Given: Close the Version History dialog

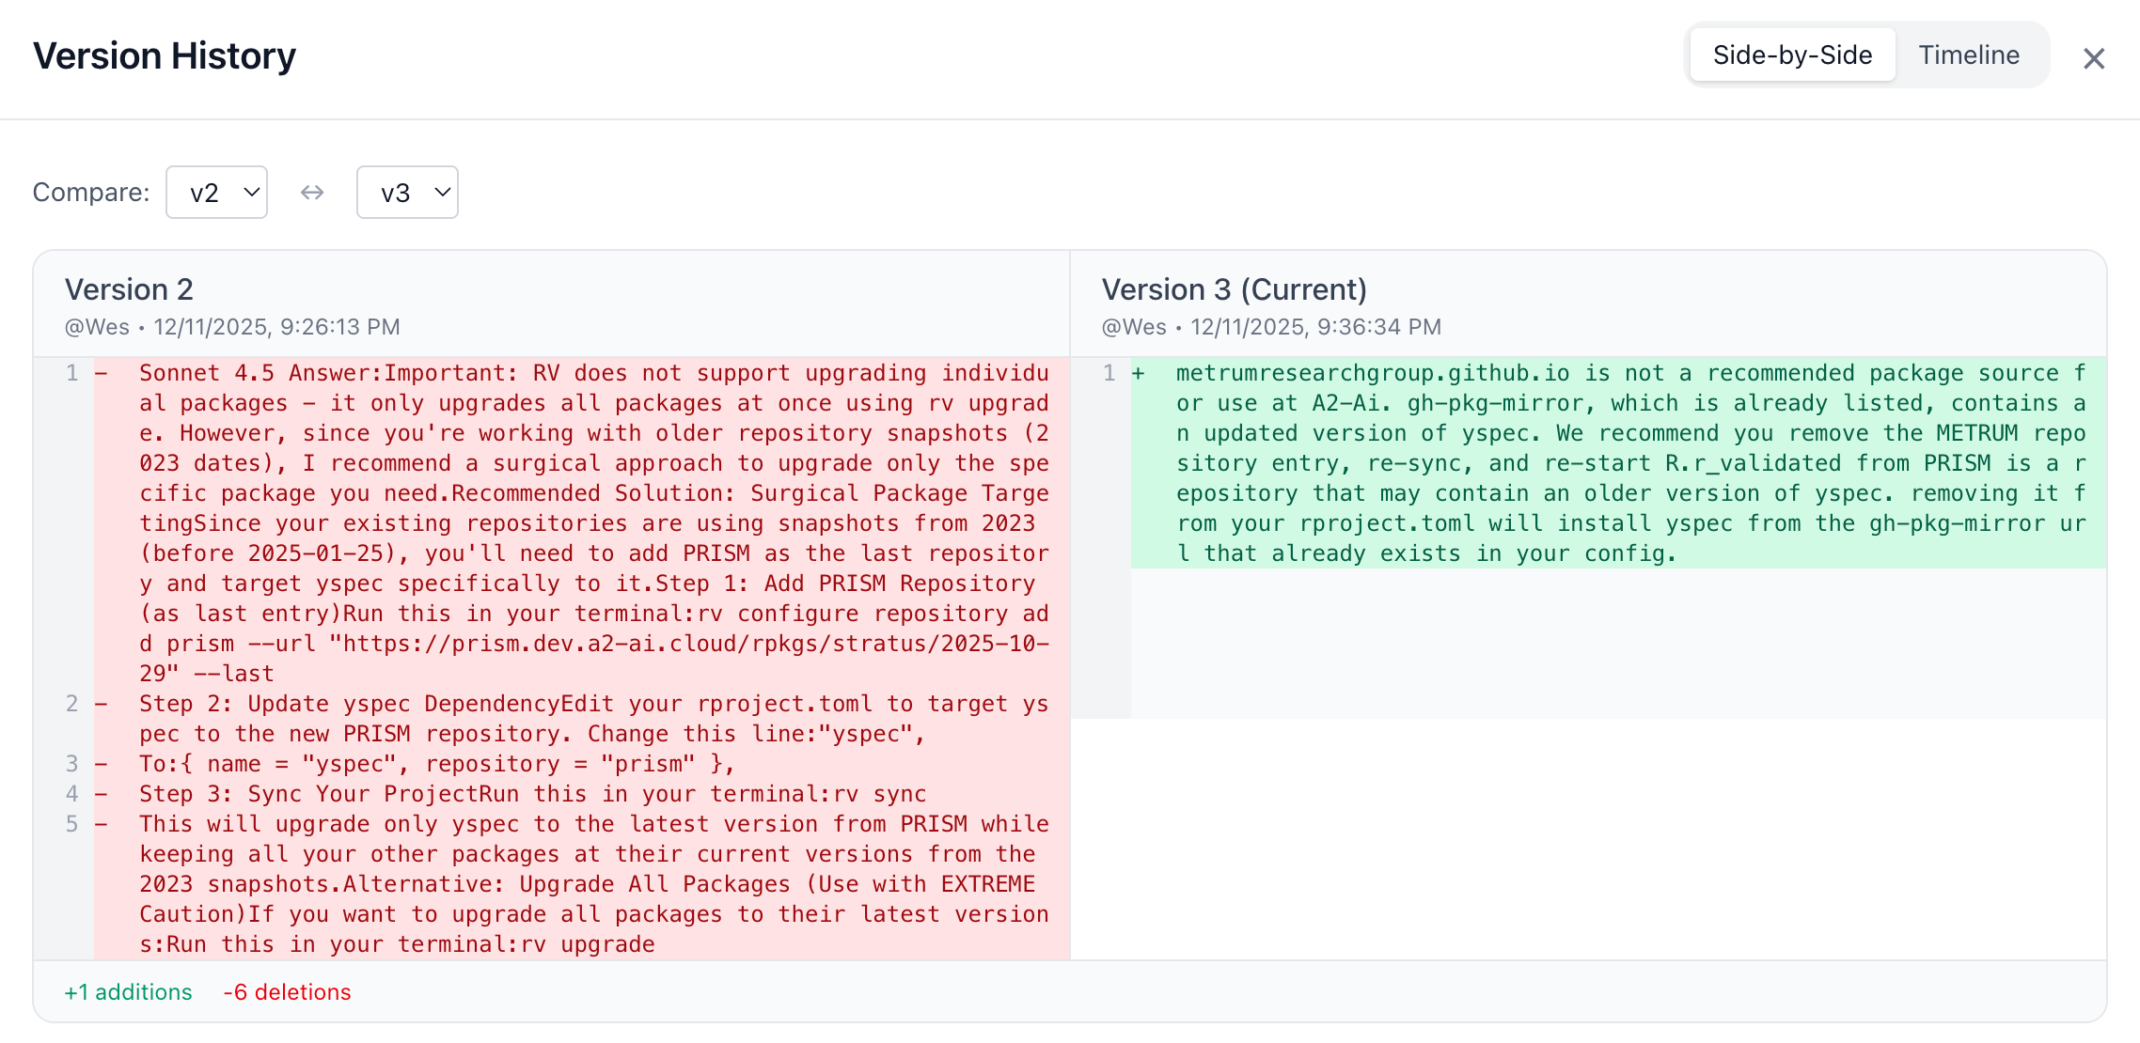Looking at the screenshot, I should coord(2093,58).
